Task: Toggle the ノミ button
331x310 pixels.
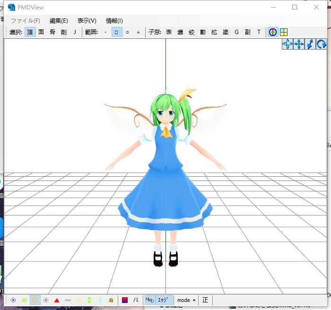Action: click(136, 300)
